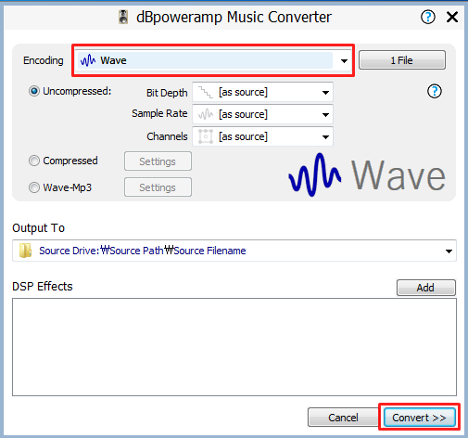The image size is (468, 438).
Task: Select the Uncompressed radio button
Action: (34, 91)
